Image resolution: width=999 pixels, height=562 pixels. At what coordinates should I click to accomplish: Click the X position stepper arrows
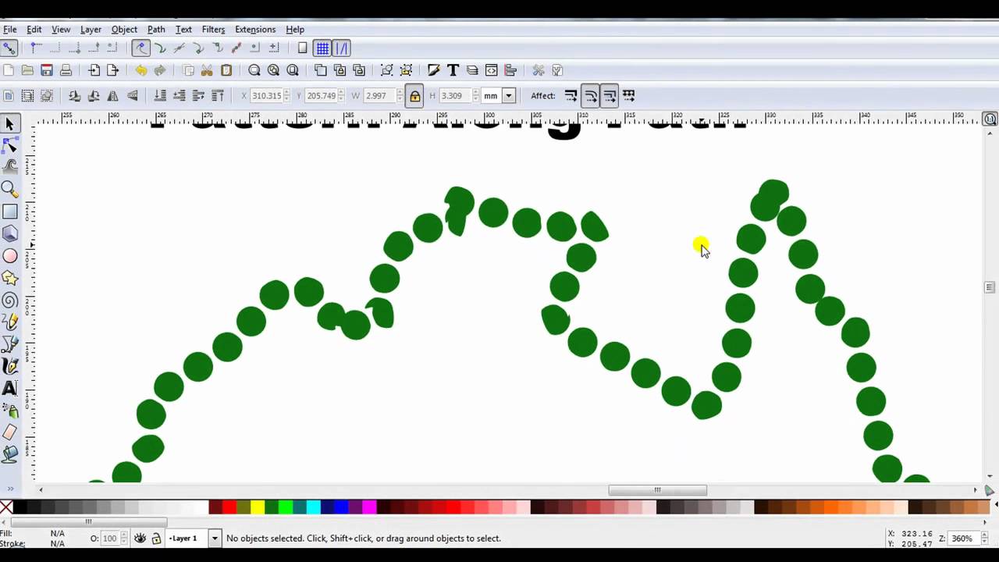pos(287,96)
